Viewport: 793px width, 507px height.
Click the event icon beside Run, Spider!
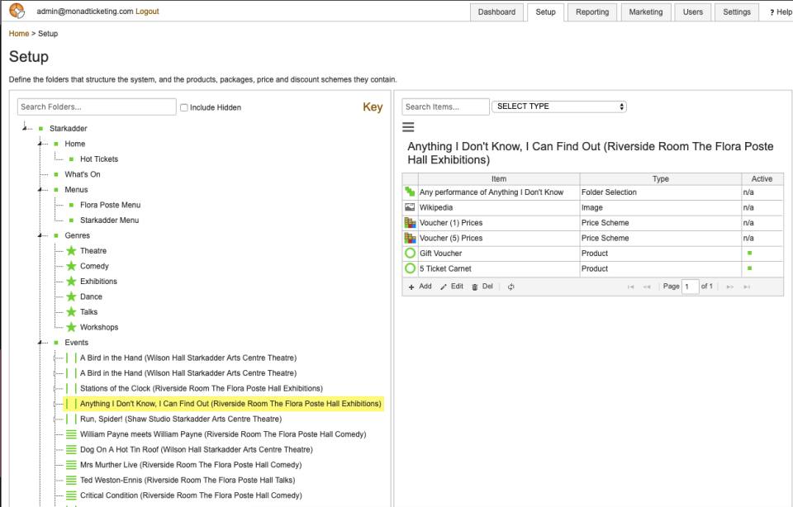coord(71,419)
